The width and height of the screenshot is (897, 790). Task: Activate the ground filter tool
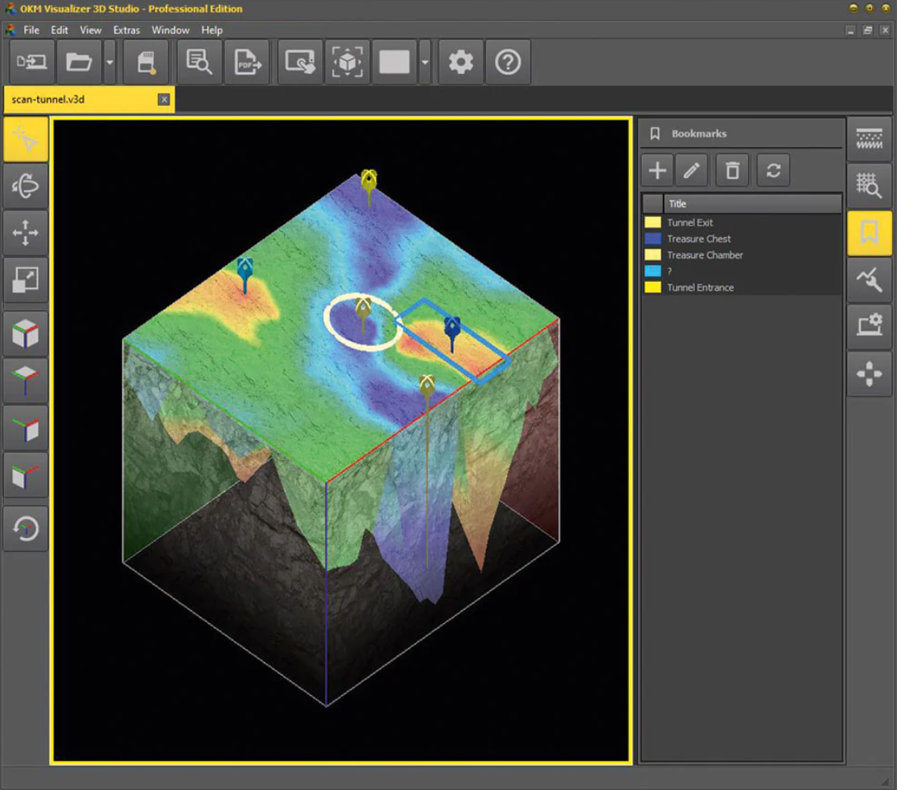868,136
